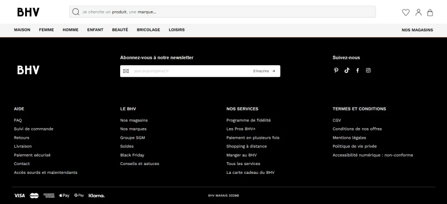
Task: Click the Mastercard payment logo
Action: [34, 196]
